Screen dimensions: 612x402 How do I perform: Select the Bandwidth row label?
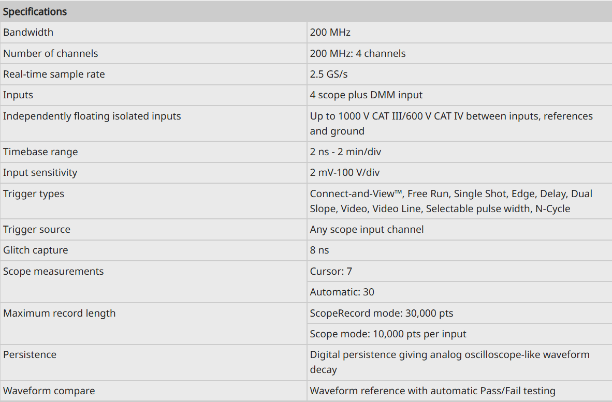click(x=28, y=33)
